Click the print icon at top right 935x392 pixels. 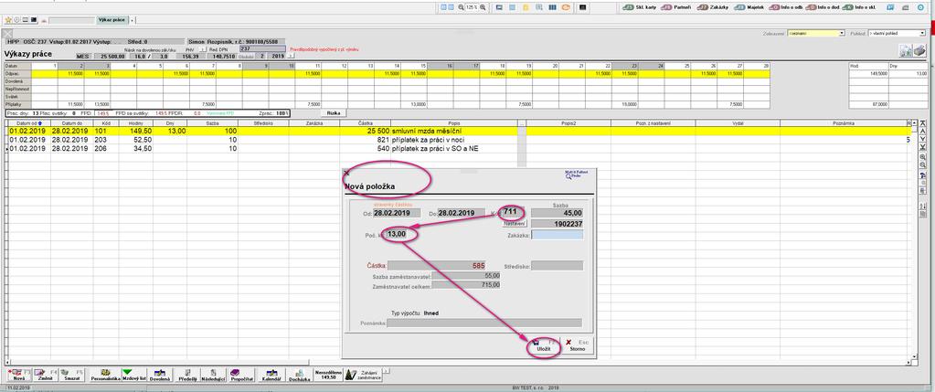[x=921, y=50]
